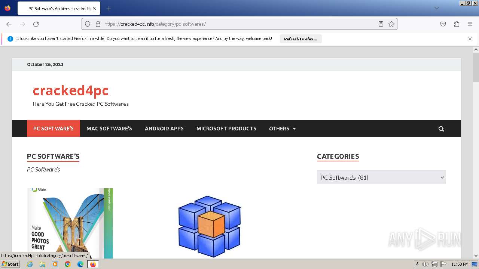Close the cracked4pc browser tab
Screen dimensions: 479x269
[x=94, y=8]
